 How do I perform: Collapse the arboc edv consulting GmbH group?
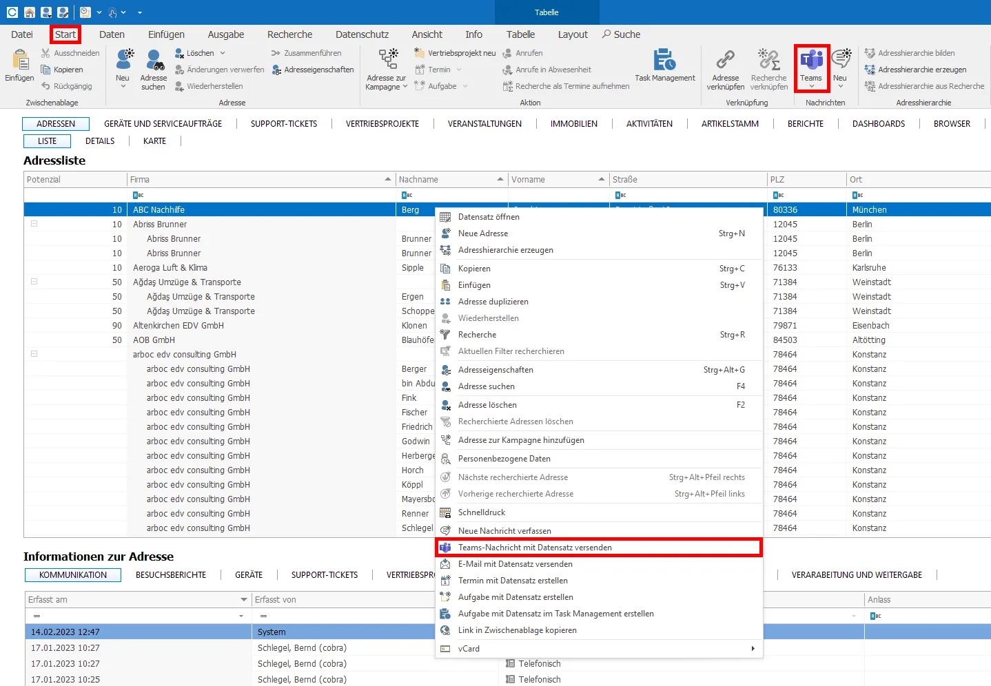[x=34, y=354]
